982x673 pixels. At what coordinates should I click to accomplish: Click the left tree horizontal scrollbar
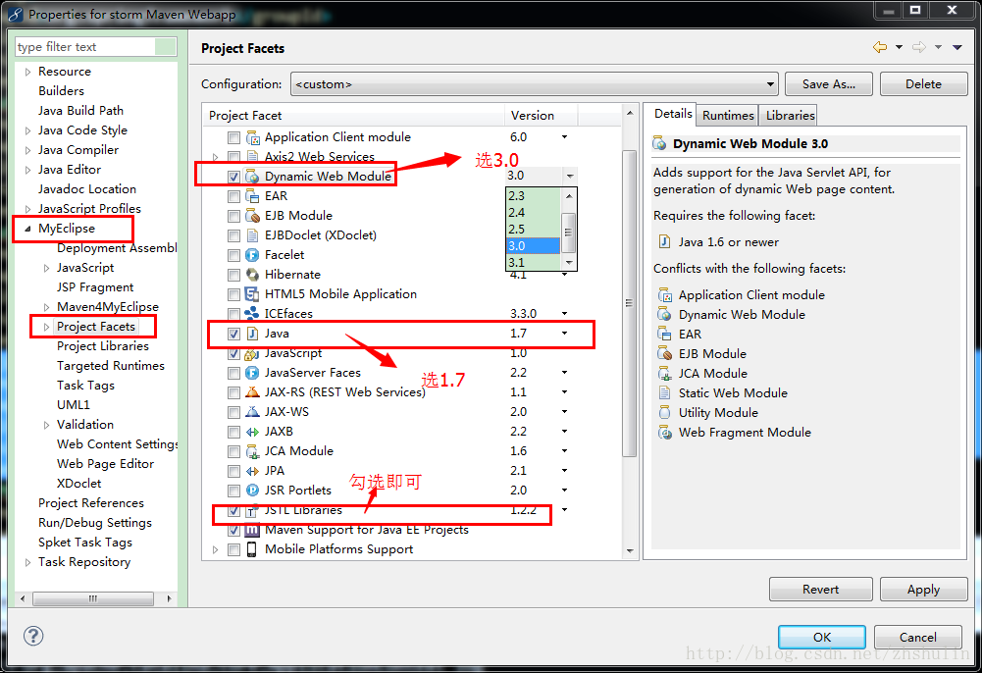(x=95, y=598)
